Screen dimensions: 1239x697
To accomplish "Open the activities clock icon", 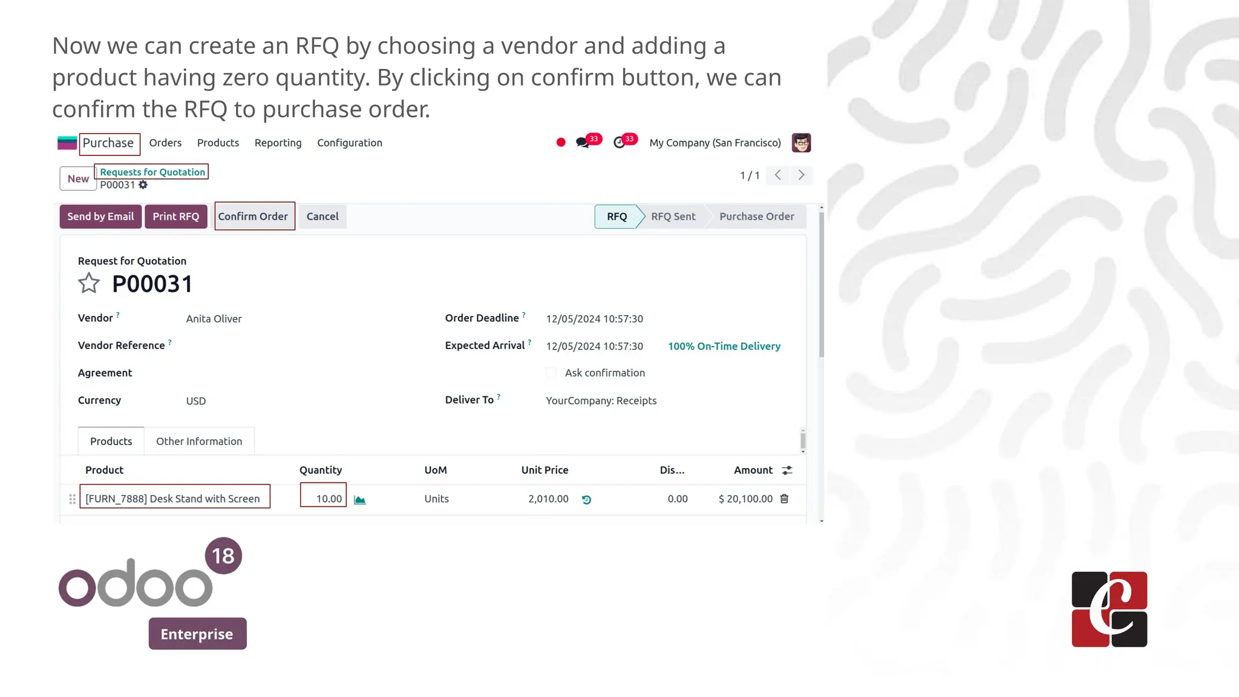I will pos(619,143).
